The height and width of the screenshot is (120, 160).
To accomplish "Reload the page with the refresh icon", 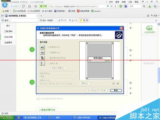I will click(x=23, y=6).
